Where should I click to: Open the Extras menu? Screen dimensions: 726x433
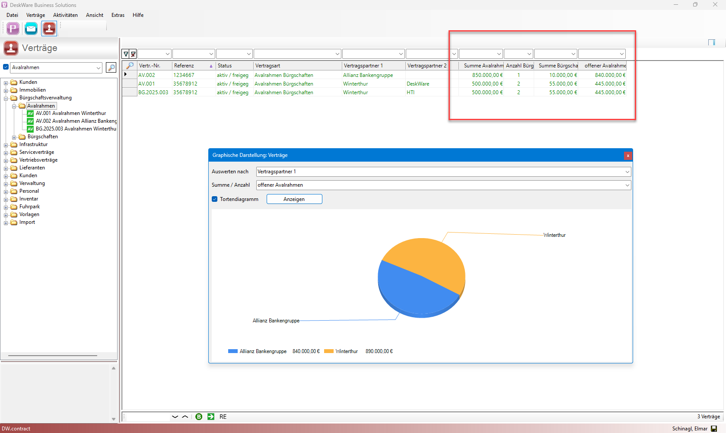[118, 15]
